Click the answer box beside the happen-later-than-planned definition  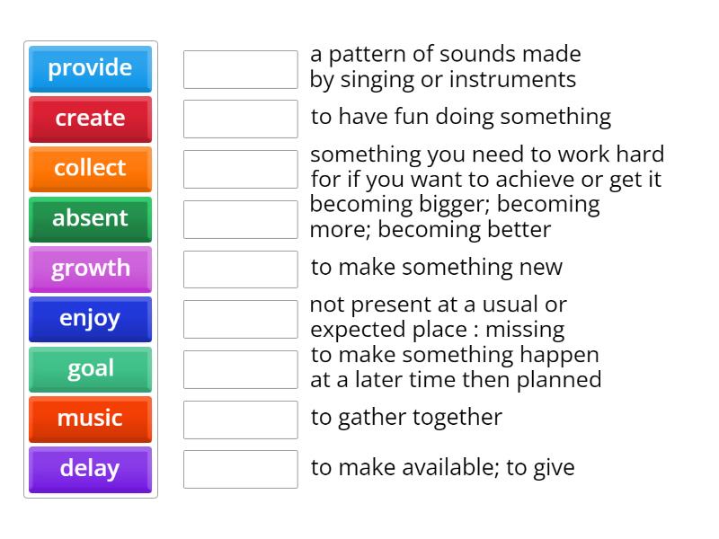pos(239,367)
